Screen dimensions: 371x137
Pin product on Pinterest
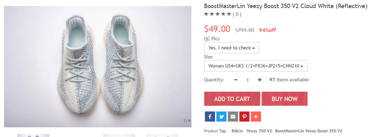pos(244,117)
